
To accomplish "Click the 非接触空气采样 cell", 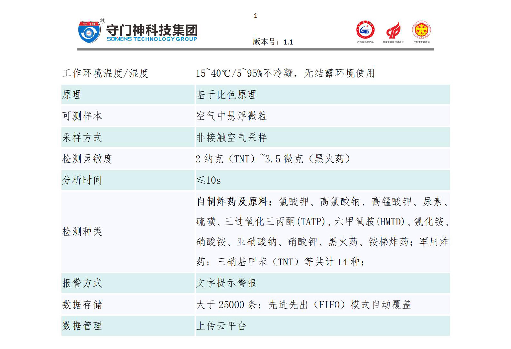I will [231, 138].
